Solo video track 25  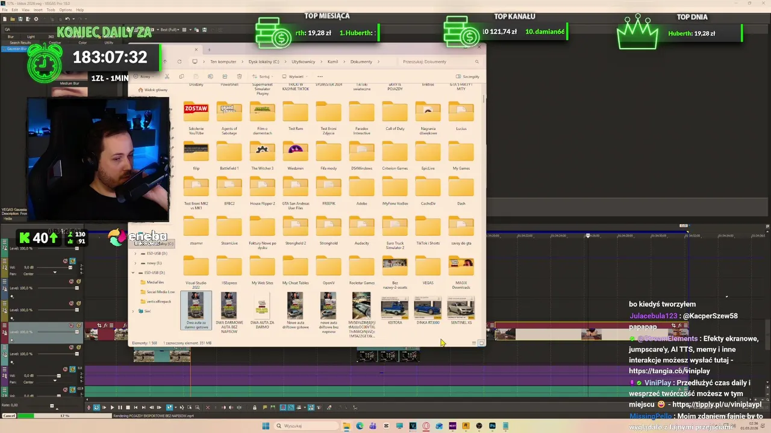pyautogui.click(x=78, y=303)
